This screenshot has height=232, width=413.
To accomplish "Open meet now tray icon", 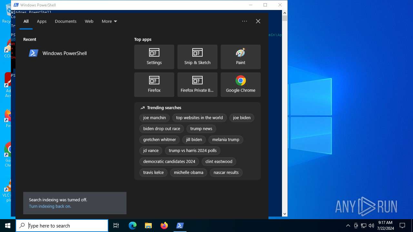I will pyautogui.click(x=356, y=226).
